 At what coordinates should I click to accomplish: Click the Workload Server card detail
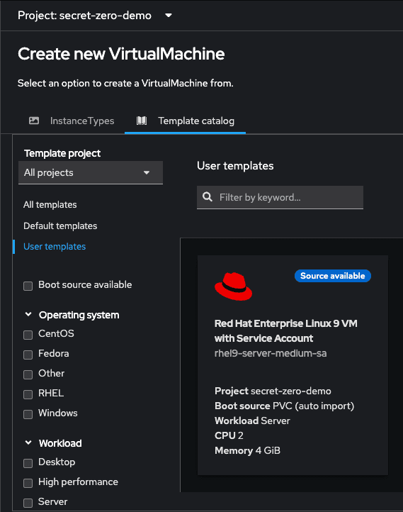(x=252, y=421)
